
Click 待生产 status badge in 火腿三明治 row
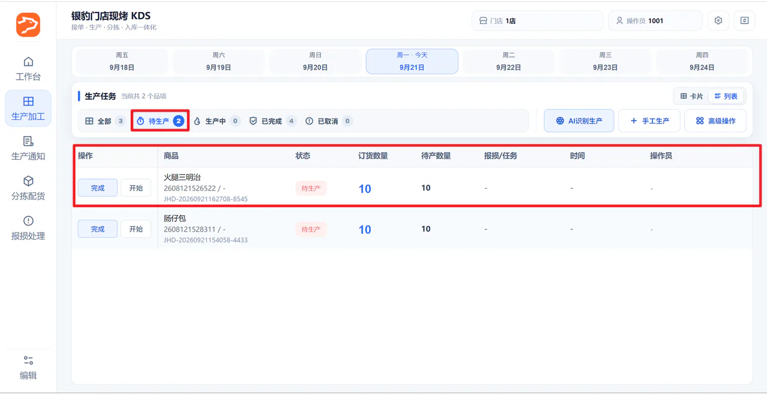click(311, 188)
